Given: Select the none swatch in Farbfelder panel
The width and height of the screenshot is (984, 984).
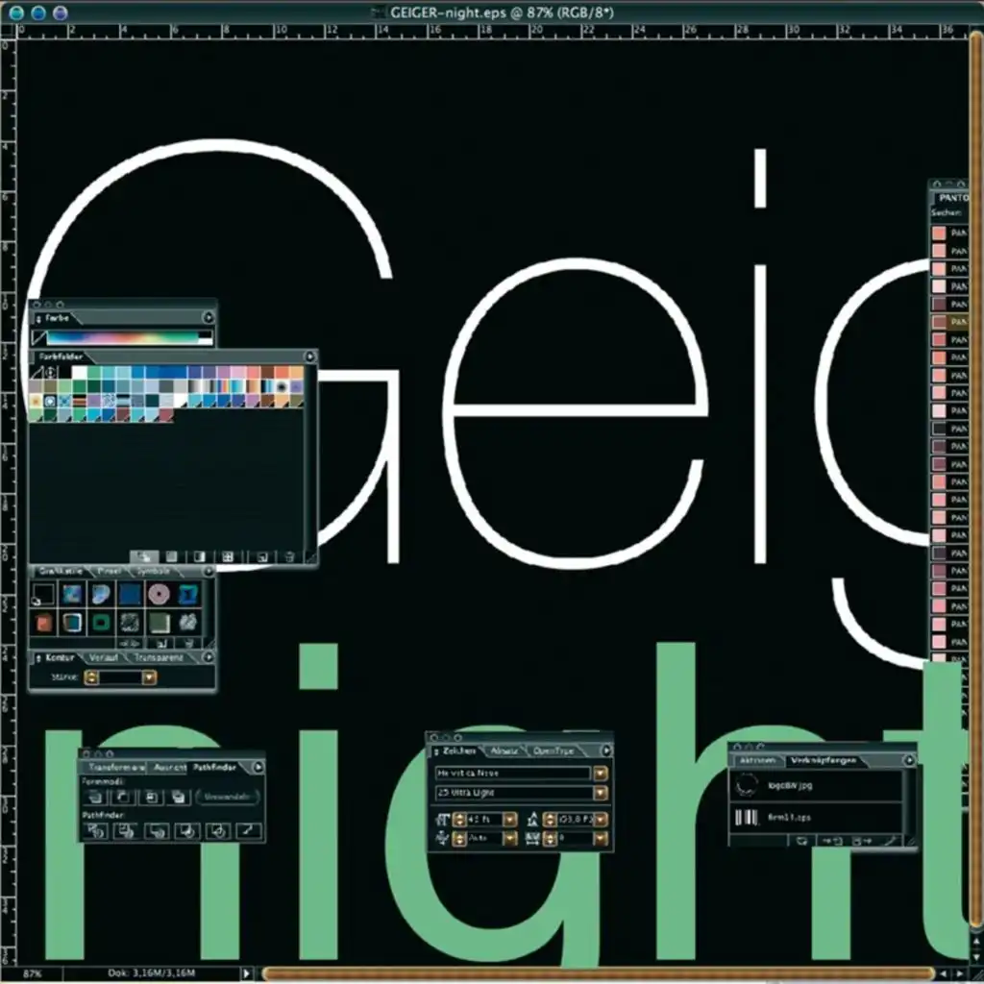Looking at the screenshot, I should (x=37, y=372).
